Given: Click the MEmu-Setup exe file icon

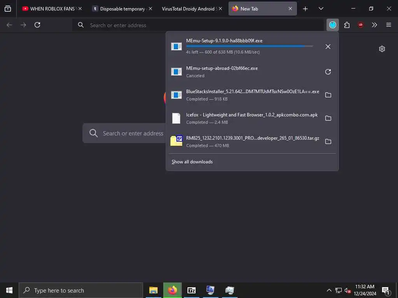Looking at the screenshot, I should [176, 47].
